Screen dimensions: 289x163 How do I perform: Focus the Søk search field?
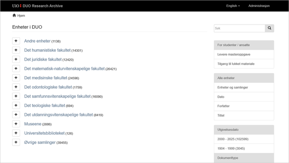pyautogui.click(x=239, y=28)
